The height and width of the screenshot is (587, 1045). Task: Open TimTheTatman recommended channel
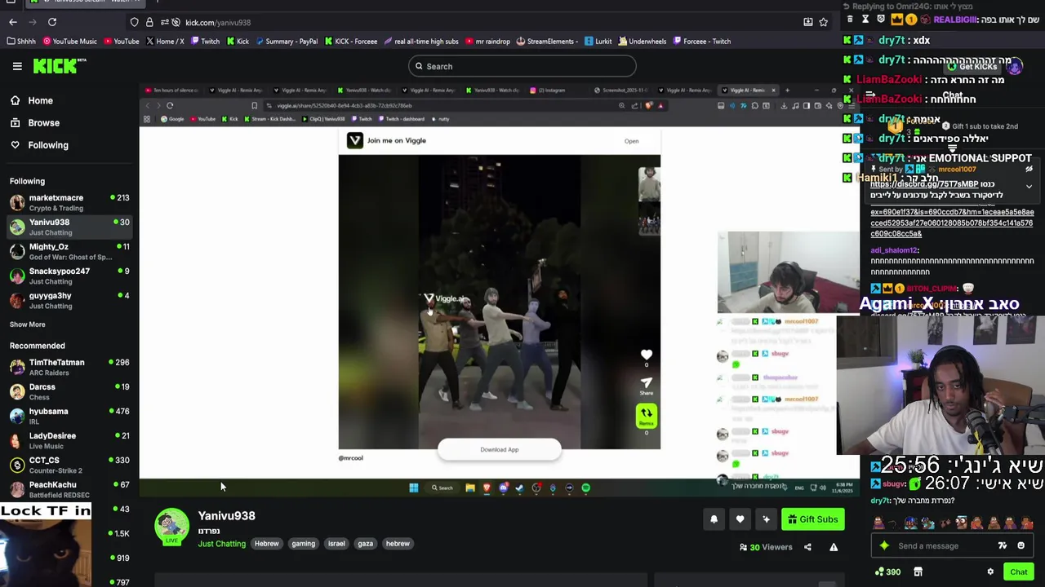(69, 367)
